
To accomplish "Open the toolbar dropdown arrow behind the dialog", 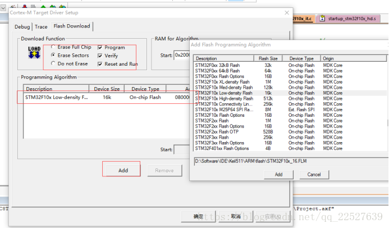I will coord(3,8).
